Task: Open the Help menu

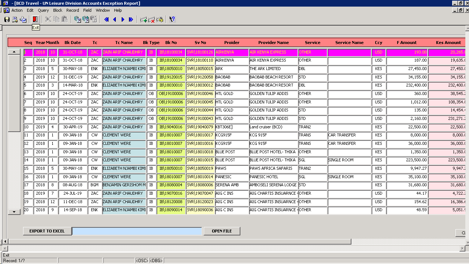Action: 118,10
